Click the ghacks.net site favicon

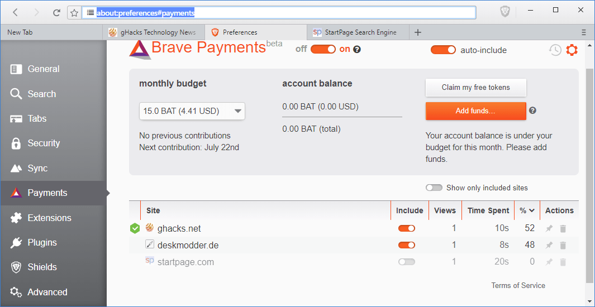[x=150, y=228]
